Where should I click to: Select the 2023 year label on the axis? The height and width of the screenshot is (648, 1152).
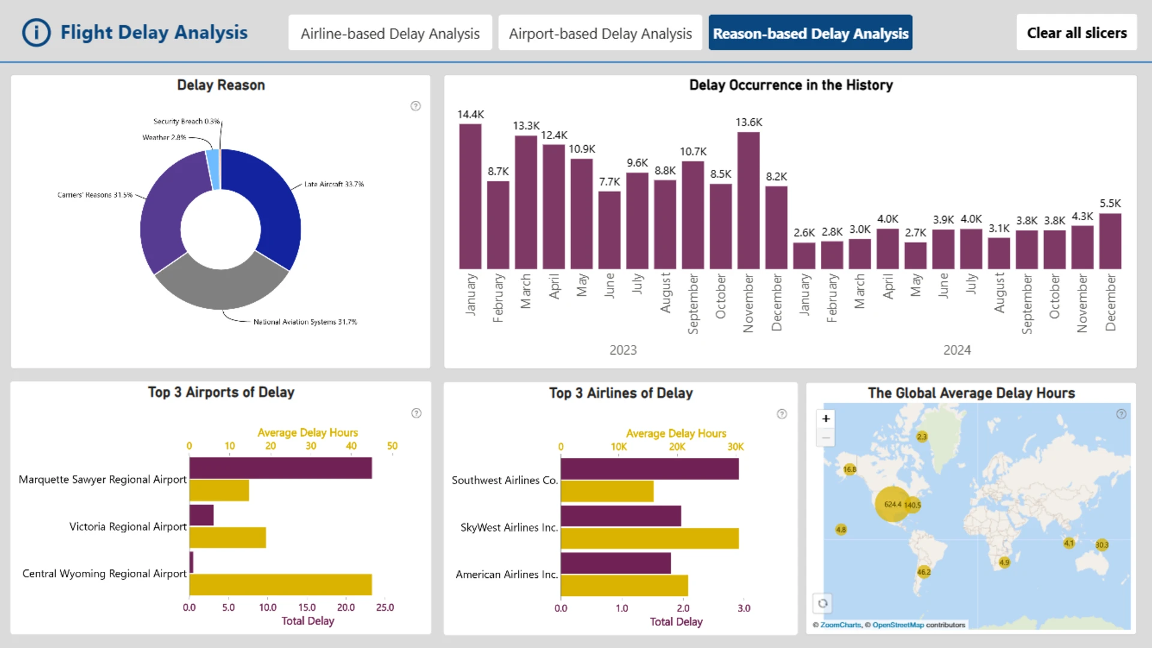click(x=623, y=350)
